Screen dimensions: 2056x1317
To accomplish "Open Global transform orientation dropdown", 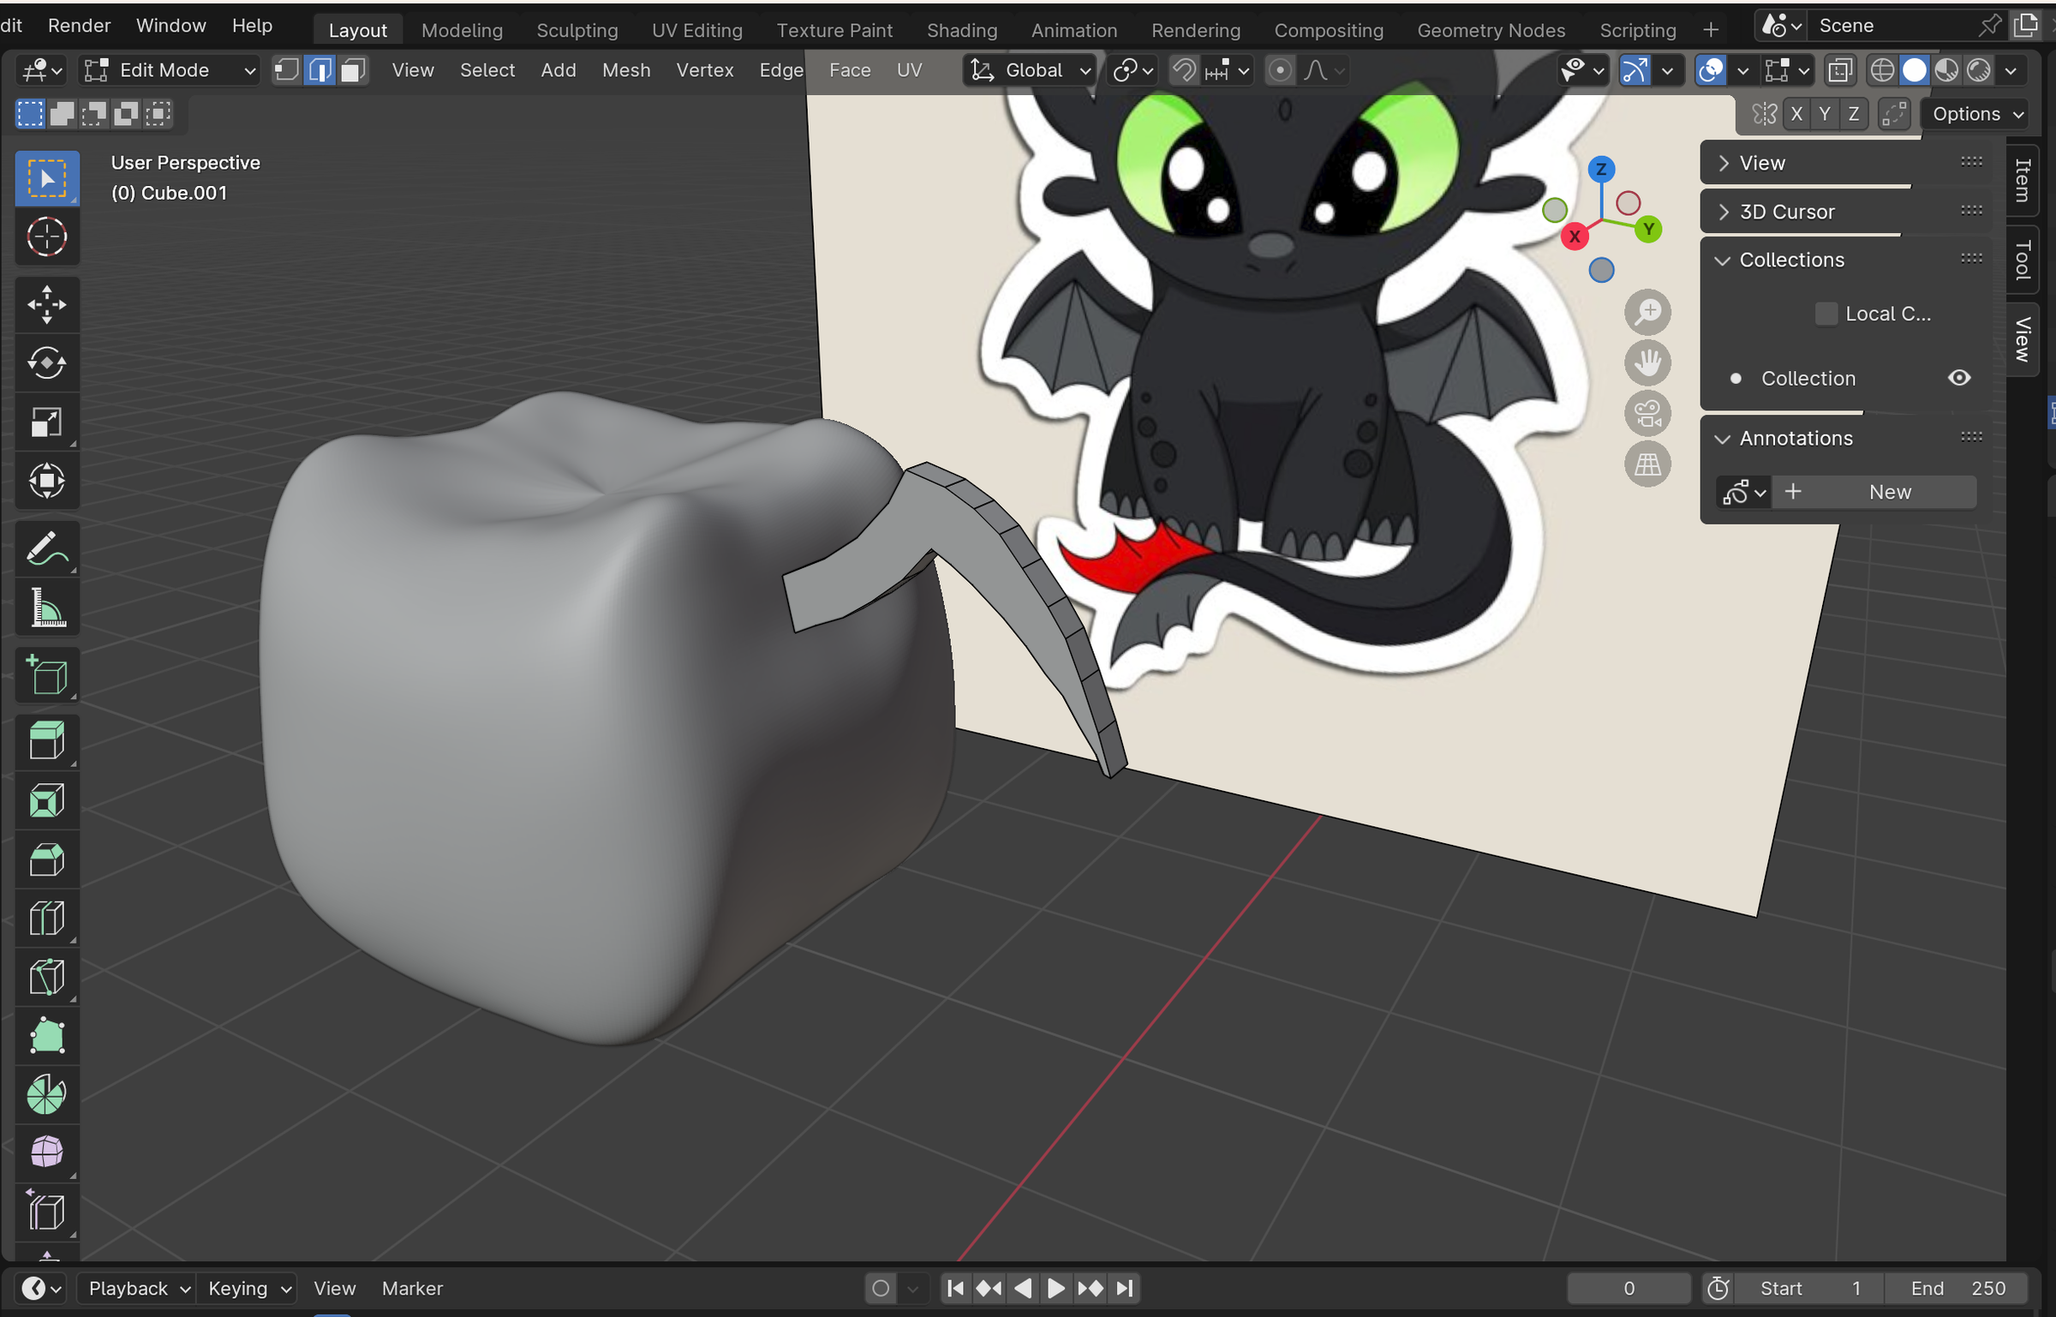I will point(1030,70).
